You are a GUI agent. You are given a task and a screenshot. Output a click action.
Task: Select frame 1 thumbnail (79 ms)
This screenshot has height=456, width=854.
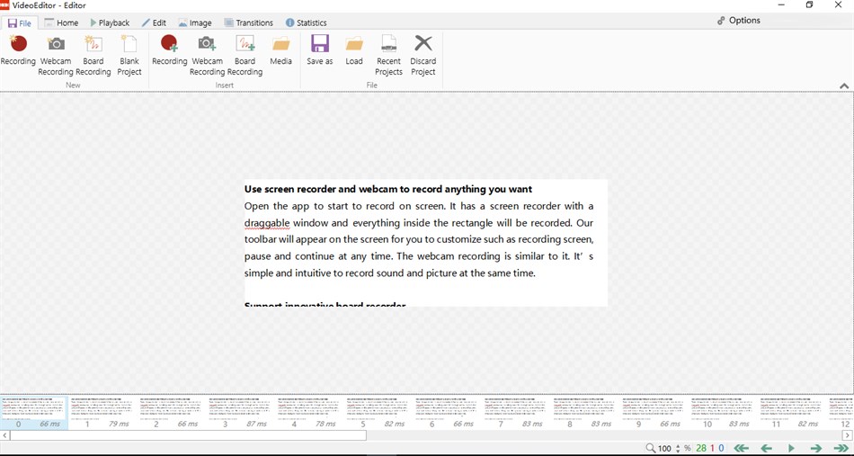(x=103, y=413)
